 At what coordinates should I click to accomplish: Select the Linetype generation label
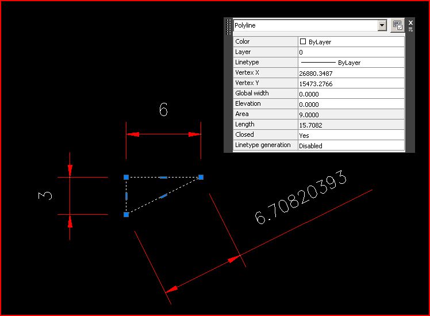click(x=263, y=145)
